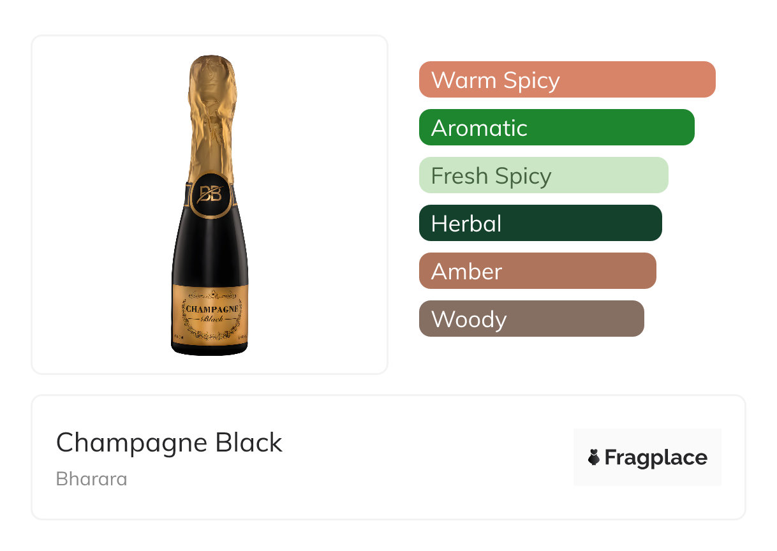777x551 pixels.
Task: Click the BB emblem on the bottle
Action: (210, 194)
